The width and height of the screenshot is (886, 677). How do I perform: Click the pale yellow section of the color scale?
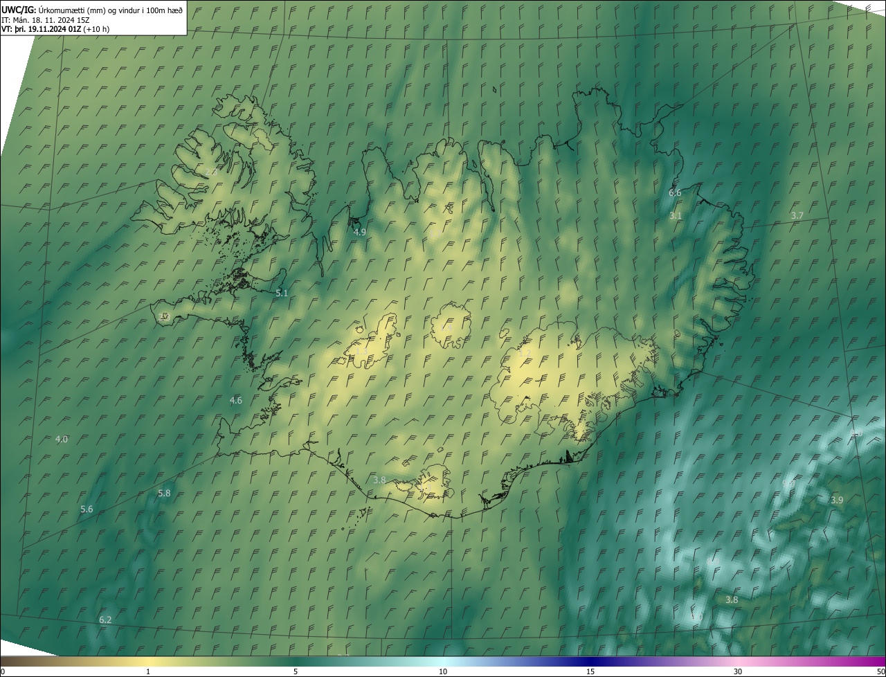click(x=148, y=661)
